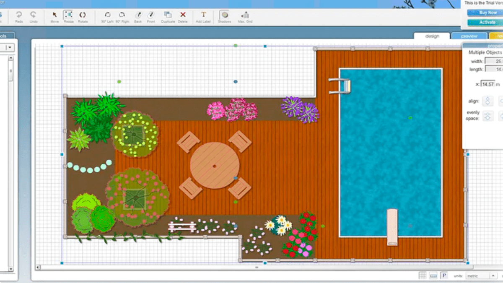Click the Max. Grid icon

click(245, 16)
